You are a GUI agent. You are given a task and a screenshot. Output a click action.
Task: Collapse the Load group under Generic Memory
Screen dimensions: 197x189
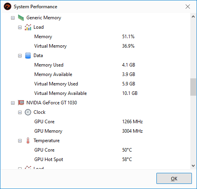click(20, 27)
